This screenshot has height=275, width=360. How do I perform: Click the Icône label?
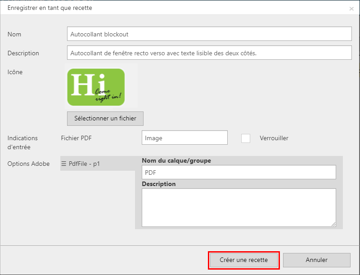[x=15, y=72]
